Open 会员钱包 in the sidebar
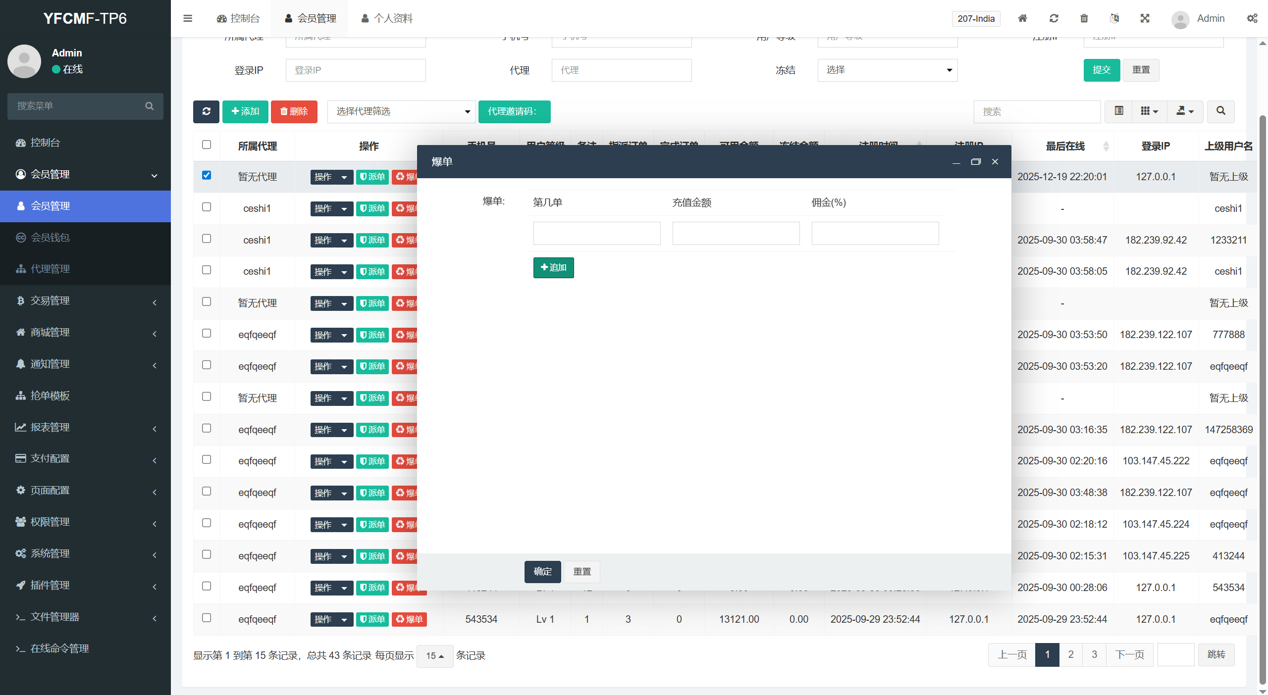The image size is (1268, 695). pyautogui.click(x=50, y=238)
